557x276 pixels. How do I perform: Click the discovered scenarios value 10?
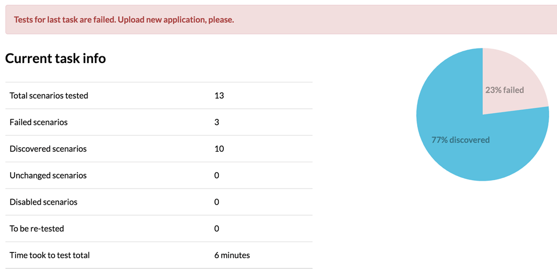click(x=219, y=149)
